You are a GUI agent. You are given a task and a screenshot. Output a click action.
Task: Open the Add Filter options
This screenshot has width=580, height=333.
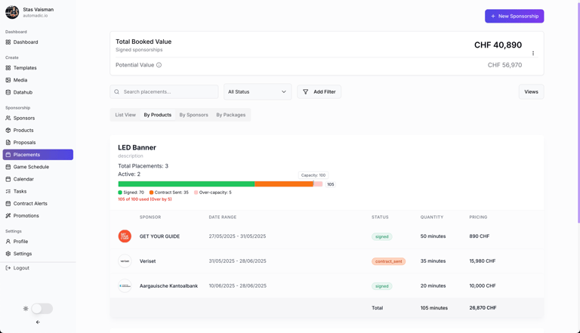pos(319,92)
